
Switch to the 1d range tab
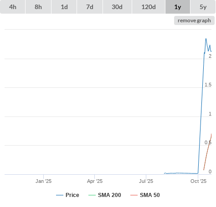pyautogui.click(x=64, y=7)
